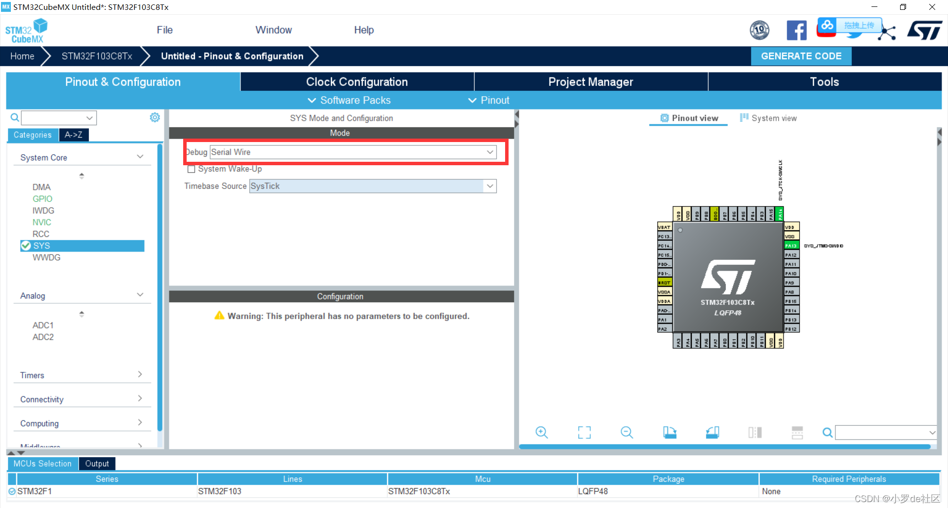Click the cloud upload icon

pyautogui.click(x=827, y=26)
